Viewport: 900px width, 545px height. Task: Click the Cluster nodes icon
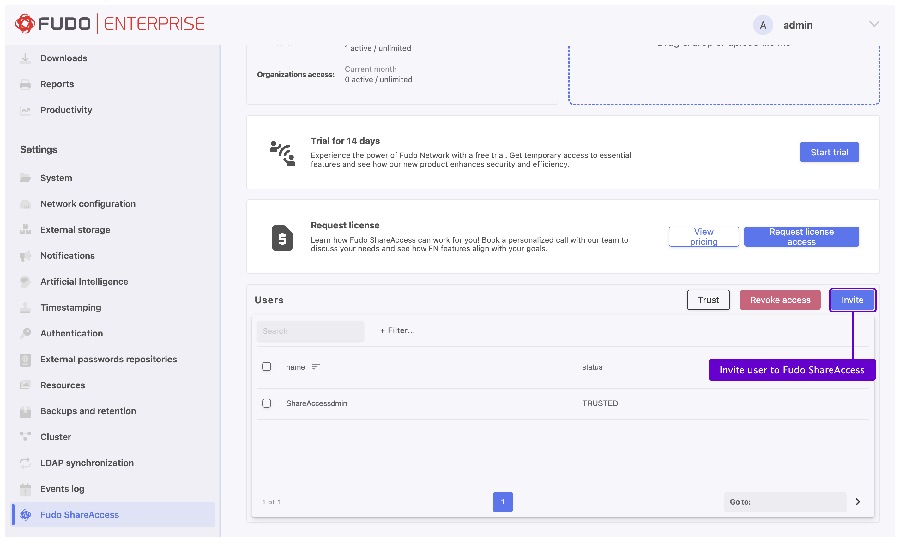25,437
